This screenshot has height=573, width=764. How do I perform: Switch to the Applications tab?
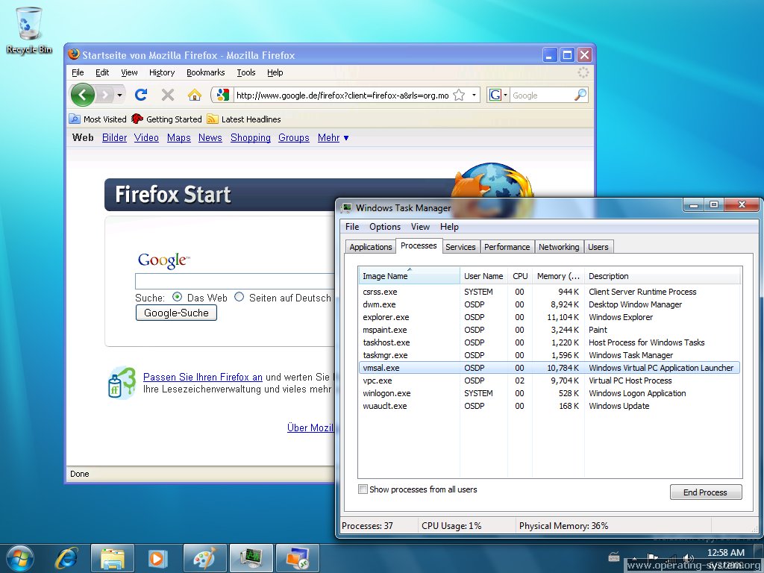point(371,246)
